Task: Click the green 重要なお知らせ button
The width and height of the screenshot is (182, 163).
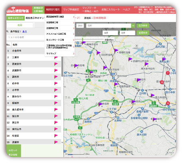Action: pos(16,18)
